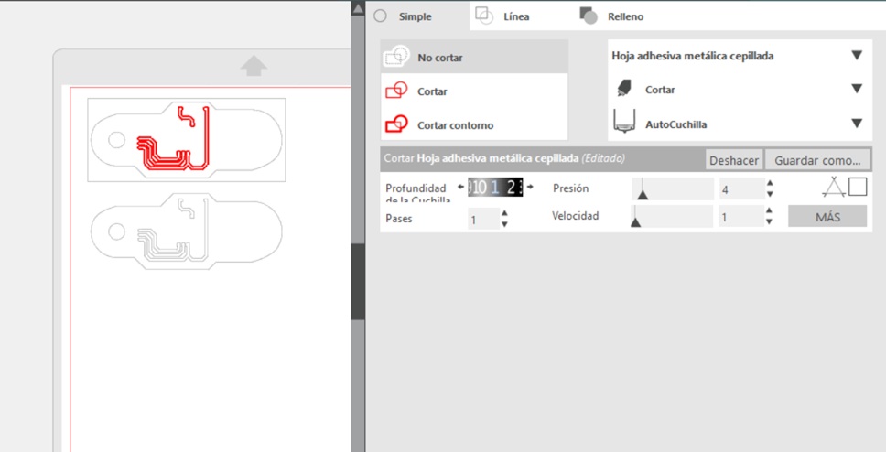Click the Relleno tab filled shapes icon

pos(589,16)
